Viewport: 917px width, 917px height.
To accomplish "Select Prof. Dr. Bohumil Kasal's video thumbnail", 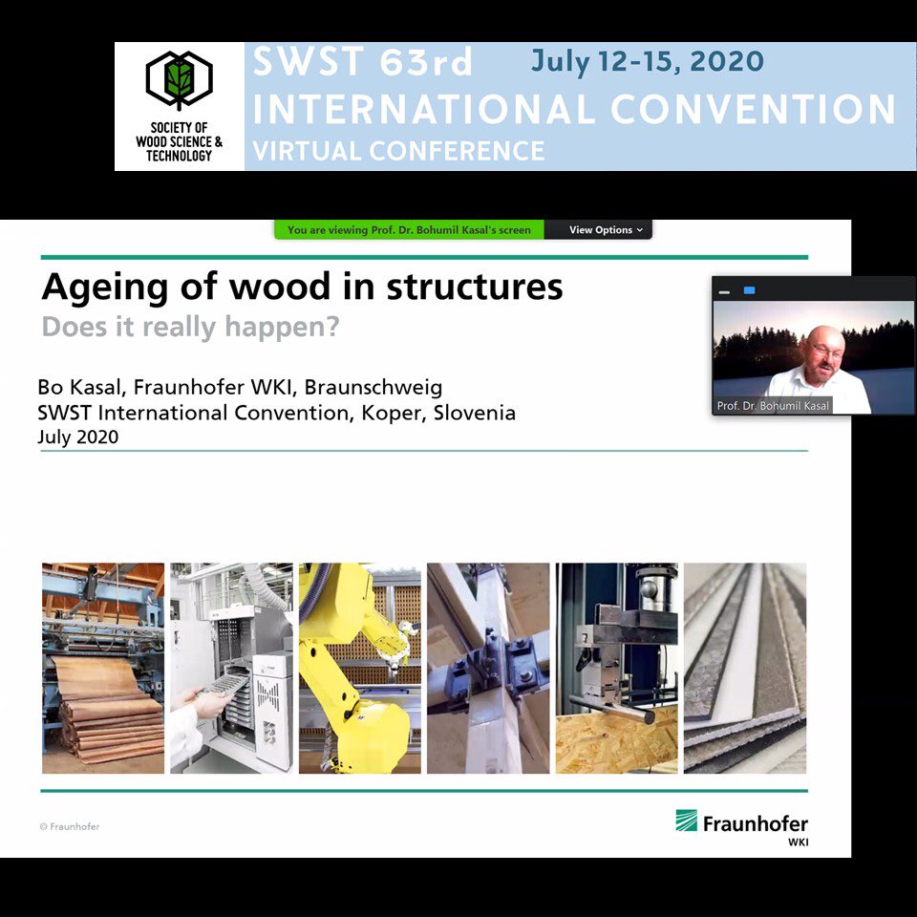I will [813, 357].
